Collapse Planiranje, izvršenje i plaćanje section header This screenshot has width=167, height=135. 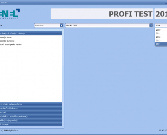[31, 33]
